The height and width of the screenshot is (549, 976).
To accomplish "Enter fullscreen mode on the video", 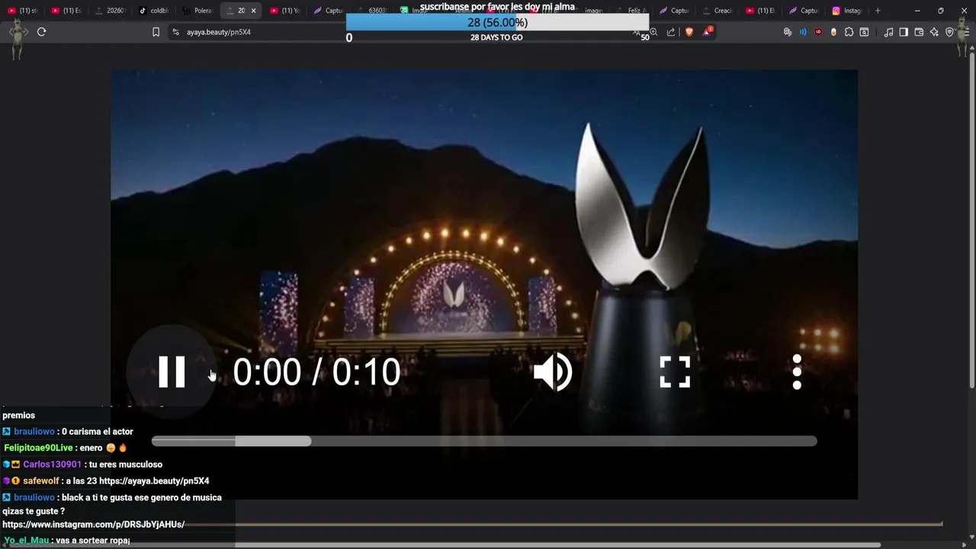I will pos(675,372).
